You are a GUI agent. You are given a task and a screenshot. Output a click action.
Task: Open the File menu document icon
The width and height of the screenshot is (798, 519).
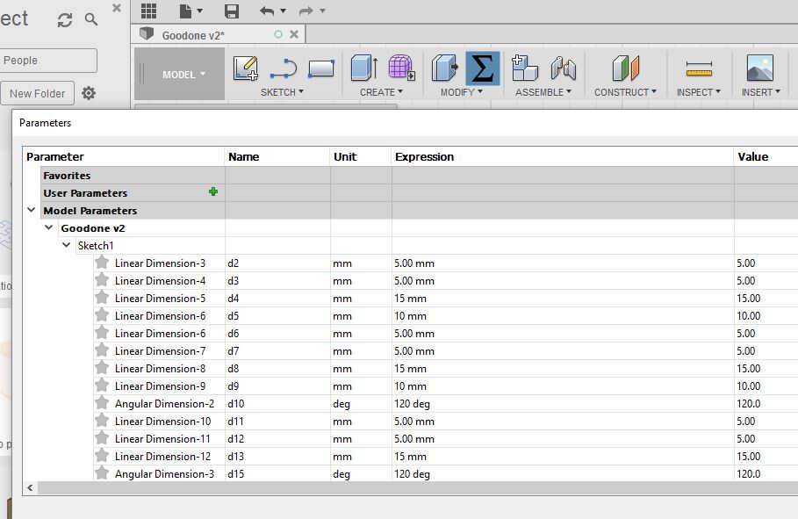point(186,11)
